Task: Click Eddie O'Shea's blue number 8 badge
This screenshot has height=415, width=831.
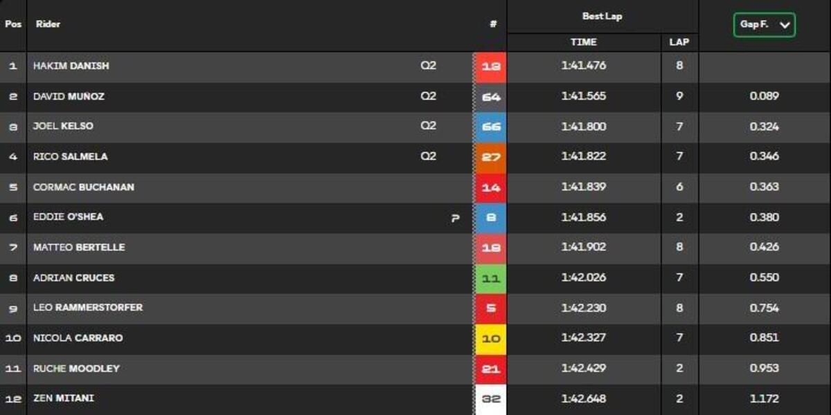Action: (x=490, y=217)
